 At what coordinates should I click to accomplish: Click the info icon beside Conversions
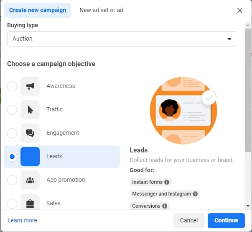(165, 206)
